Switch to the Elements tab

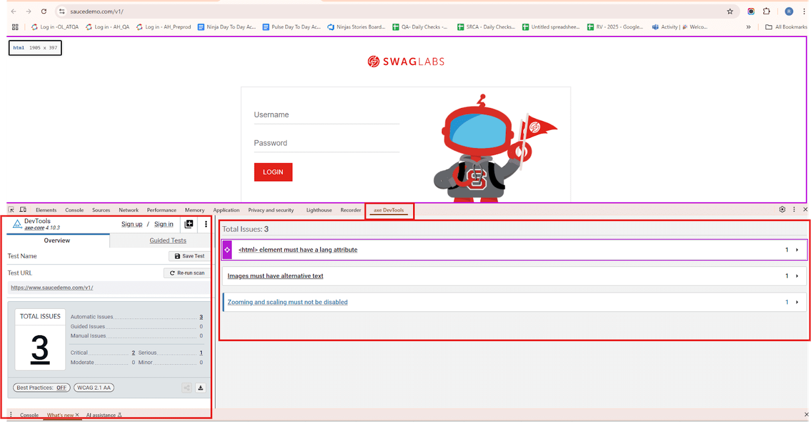point(46,210)
